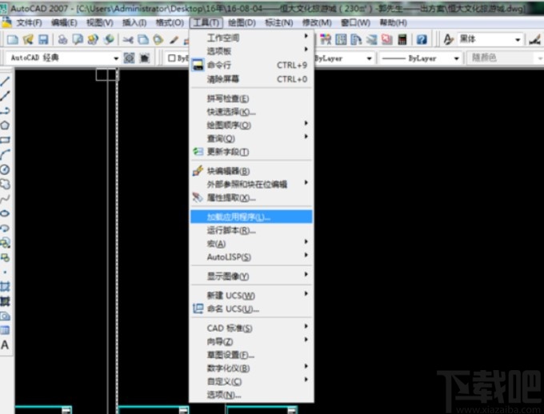Select the Line draw tool

point(6,82)
